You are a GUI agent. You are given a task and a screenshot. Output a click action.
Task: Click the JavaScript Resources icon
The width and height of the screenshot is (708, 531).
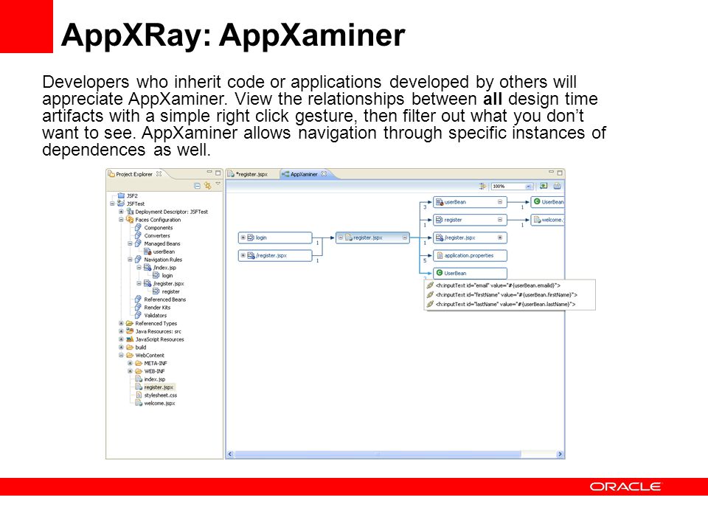130,339
